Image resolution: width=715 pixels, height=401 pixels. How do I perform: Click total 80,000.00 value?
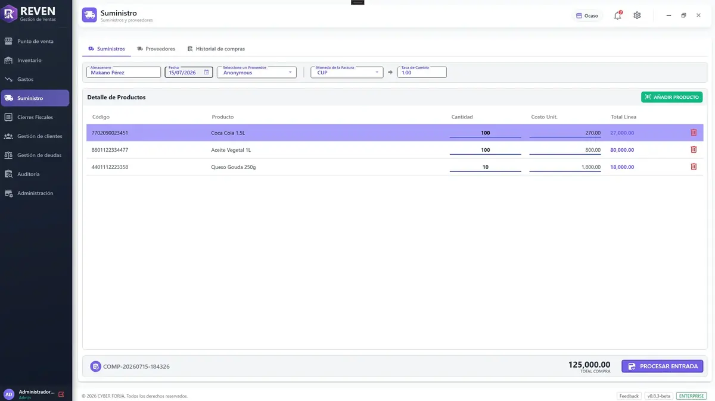(622, 150)
